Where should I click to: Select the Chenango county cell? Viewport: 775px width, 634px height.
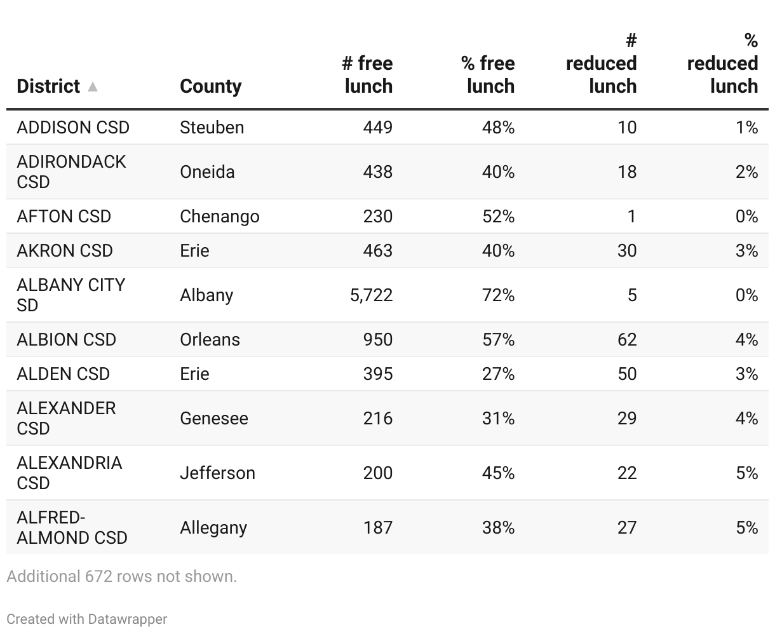[219, 217]
